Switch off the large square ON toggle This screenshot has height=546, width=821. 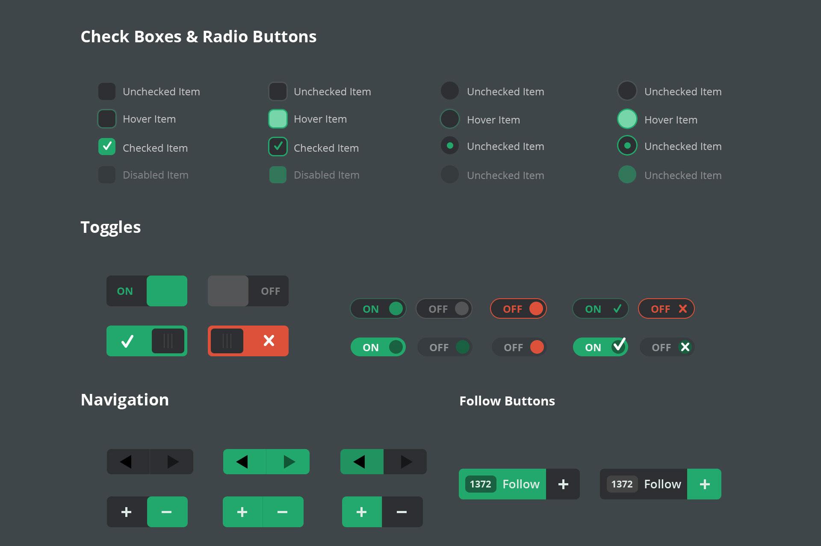[x=147, y=291]
